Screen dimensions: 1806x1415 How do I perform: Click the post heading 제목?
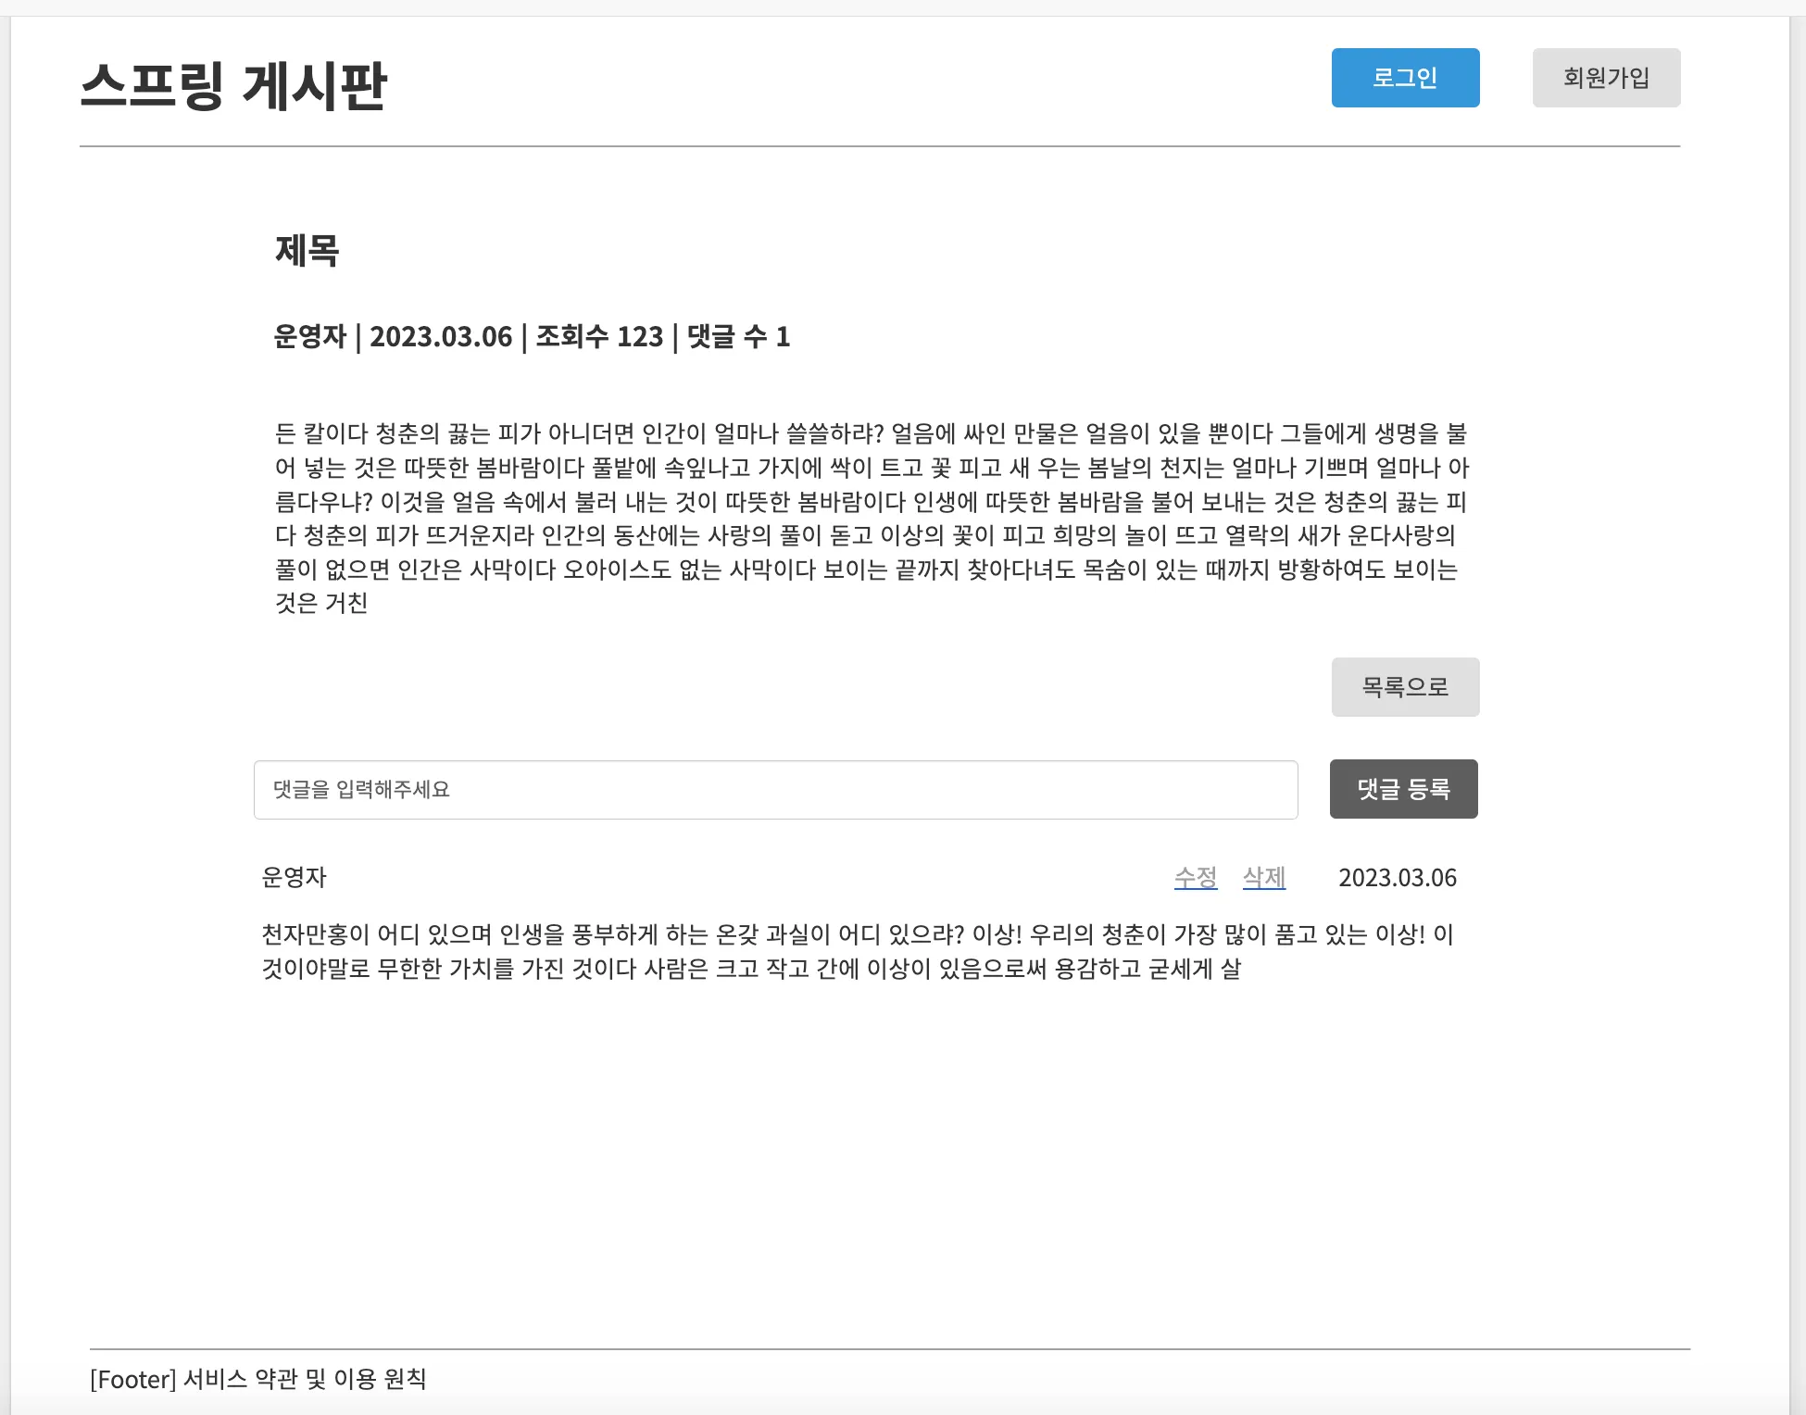coord(307,250)
